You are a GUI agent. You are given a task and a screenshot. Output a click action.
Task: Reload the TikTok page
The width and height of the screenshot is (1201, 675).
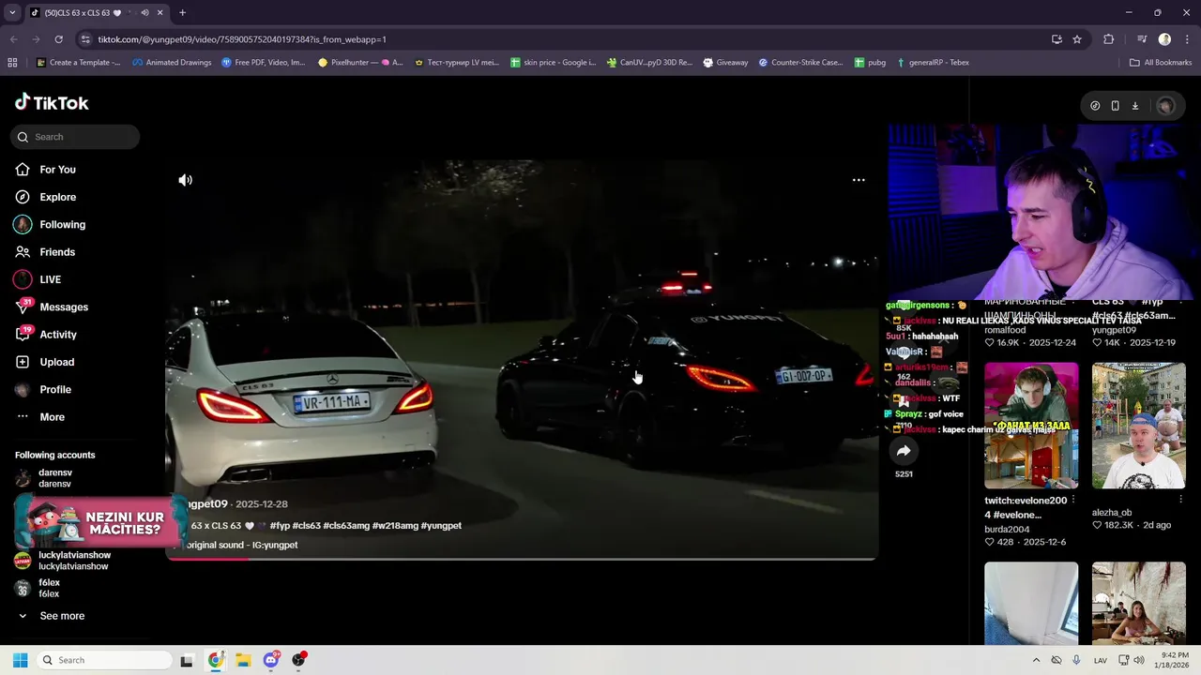[58, 39]
